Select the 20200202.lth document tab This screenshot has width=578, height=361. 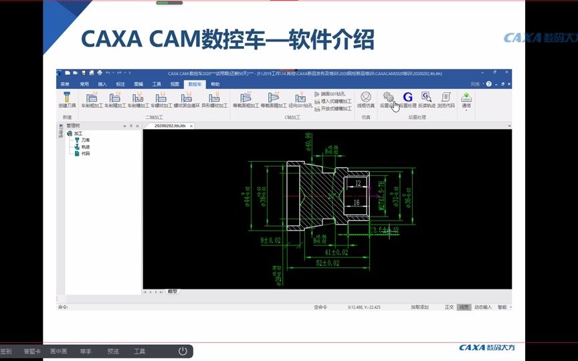click(x=169, y=126)
